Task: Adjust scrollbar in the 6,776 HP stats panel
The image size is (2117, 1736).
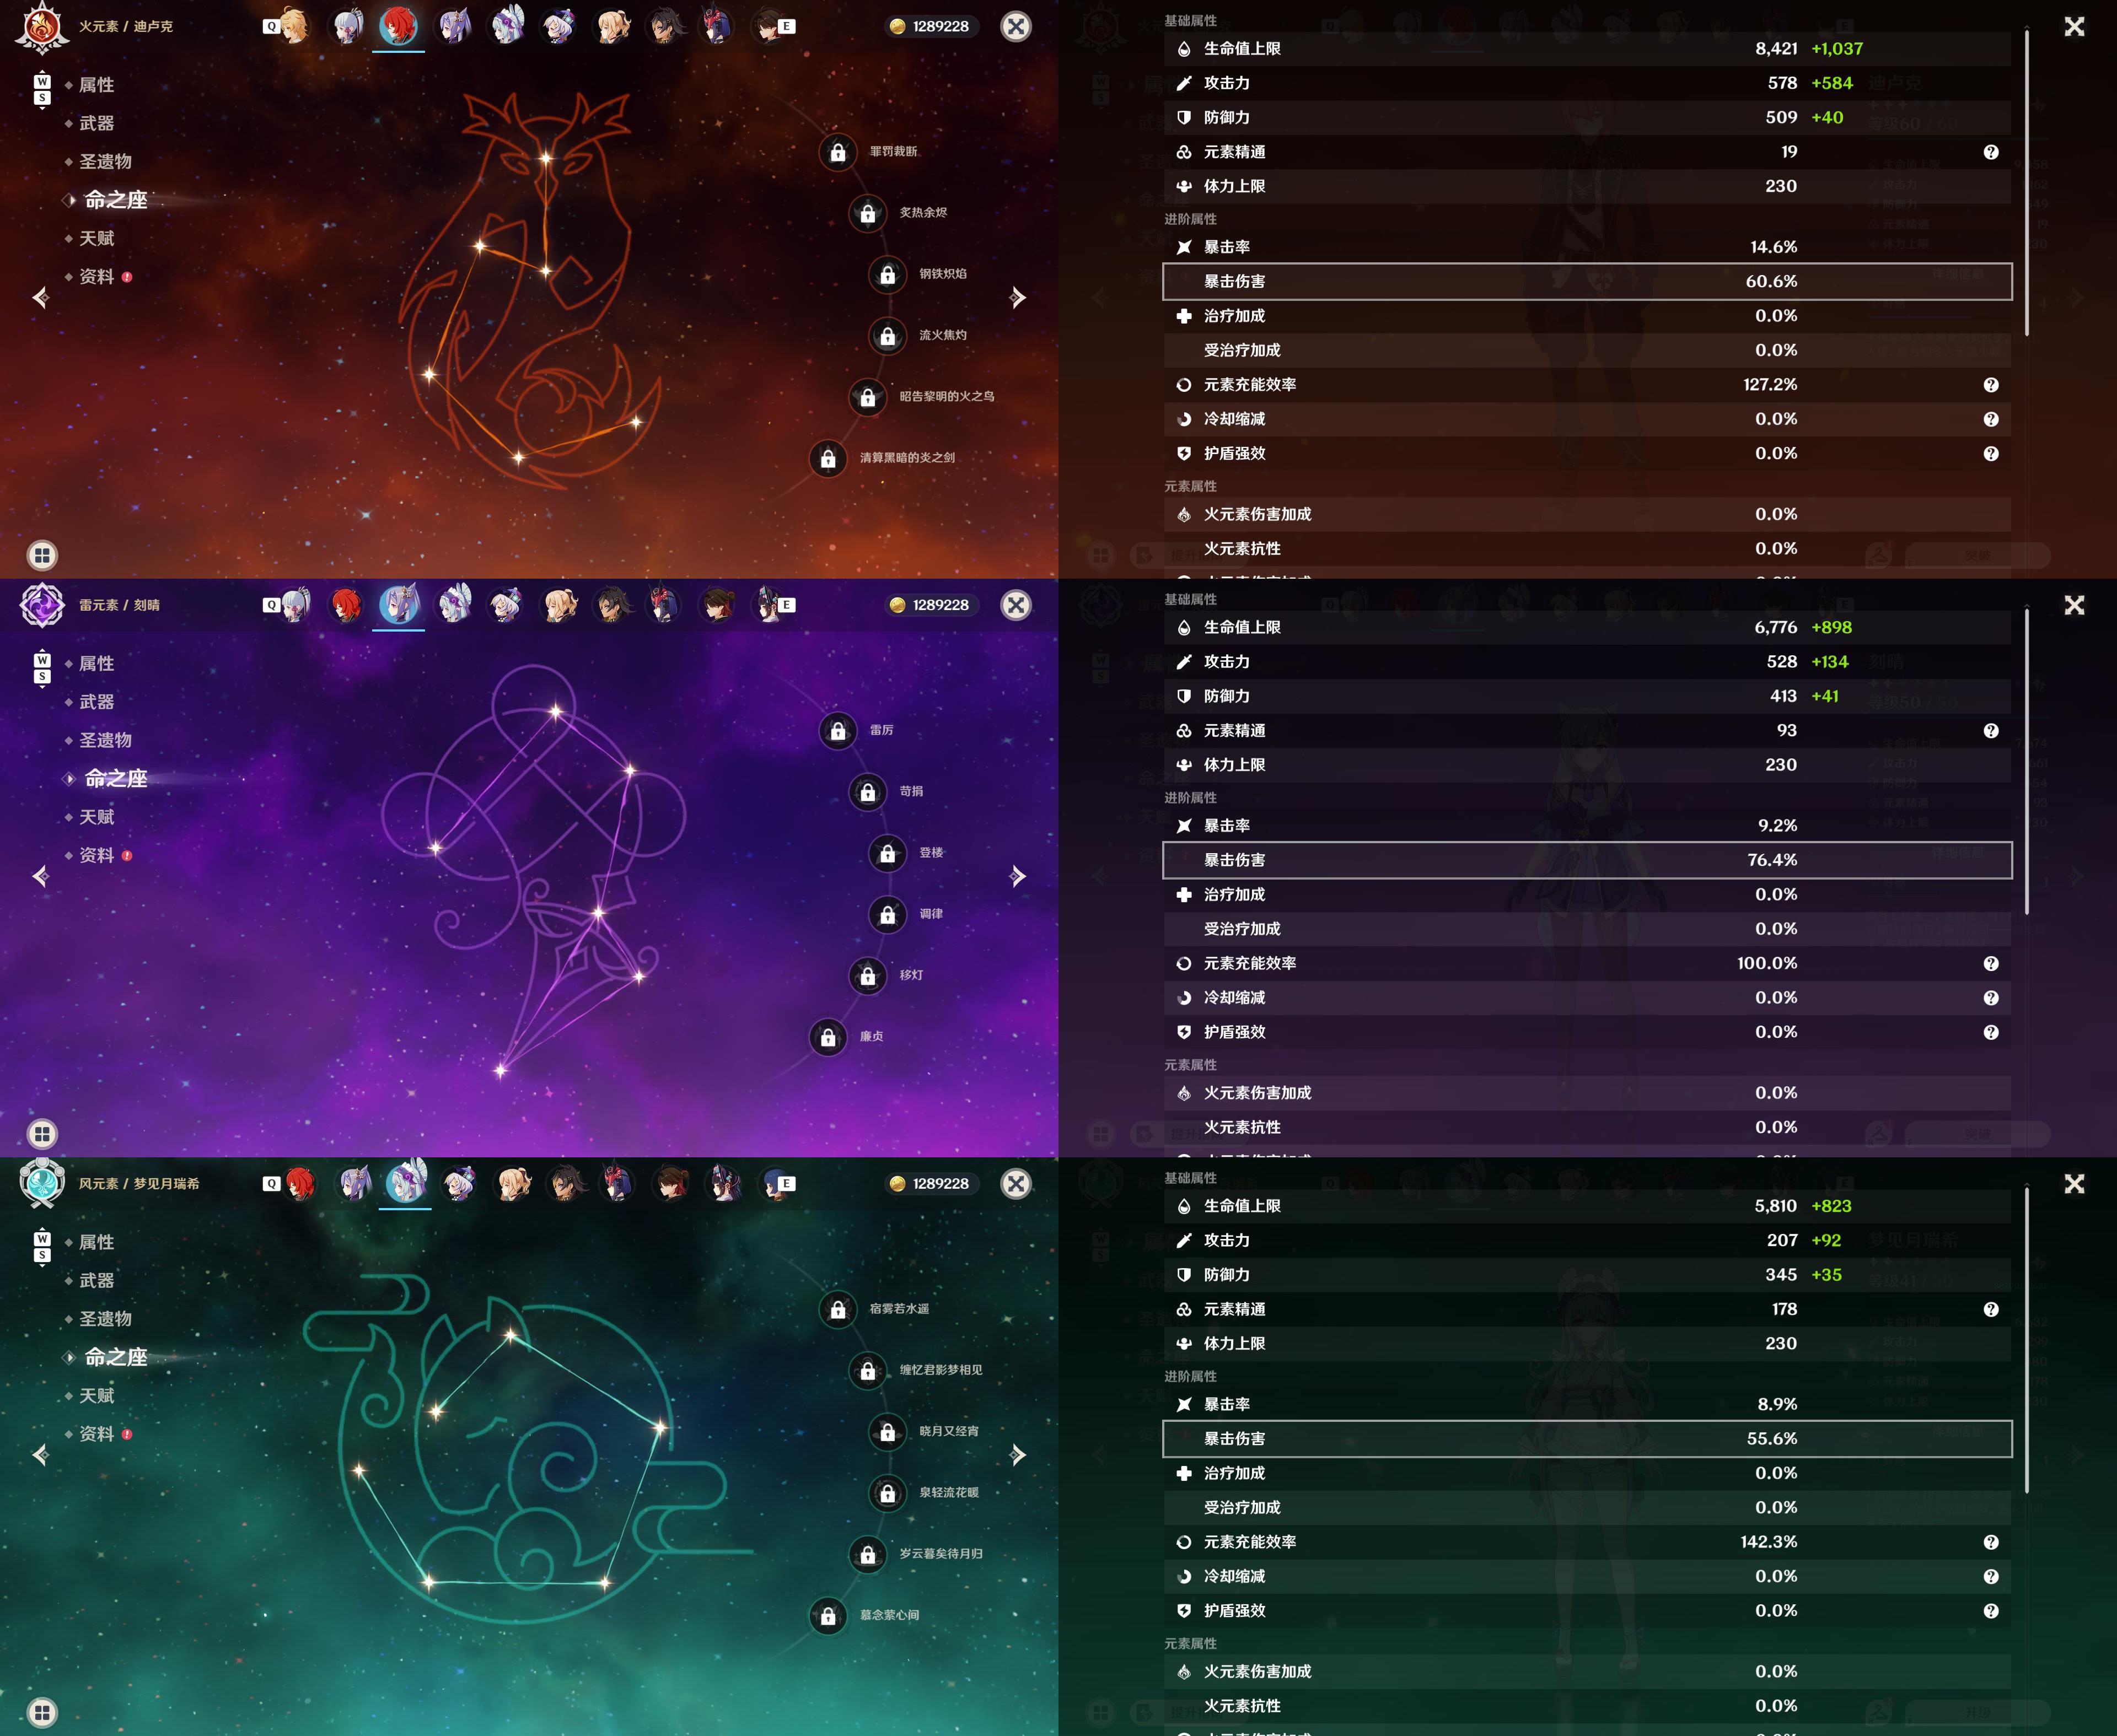Action: [x=2027, y=762]
